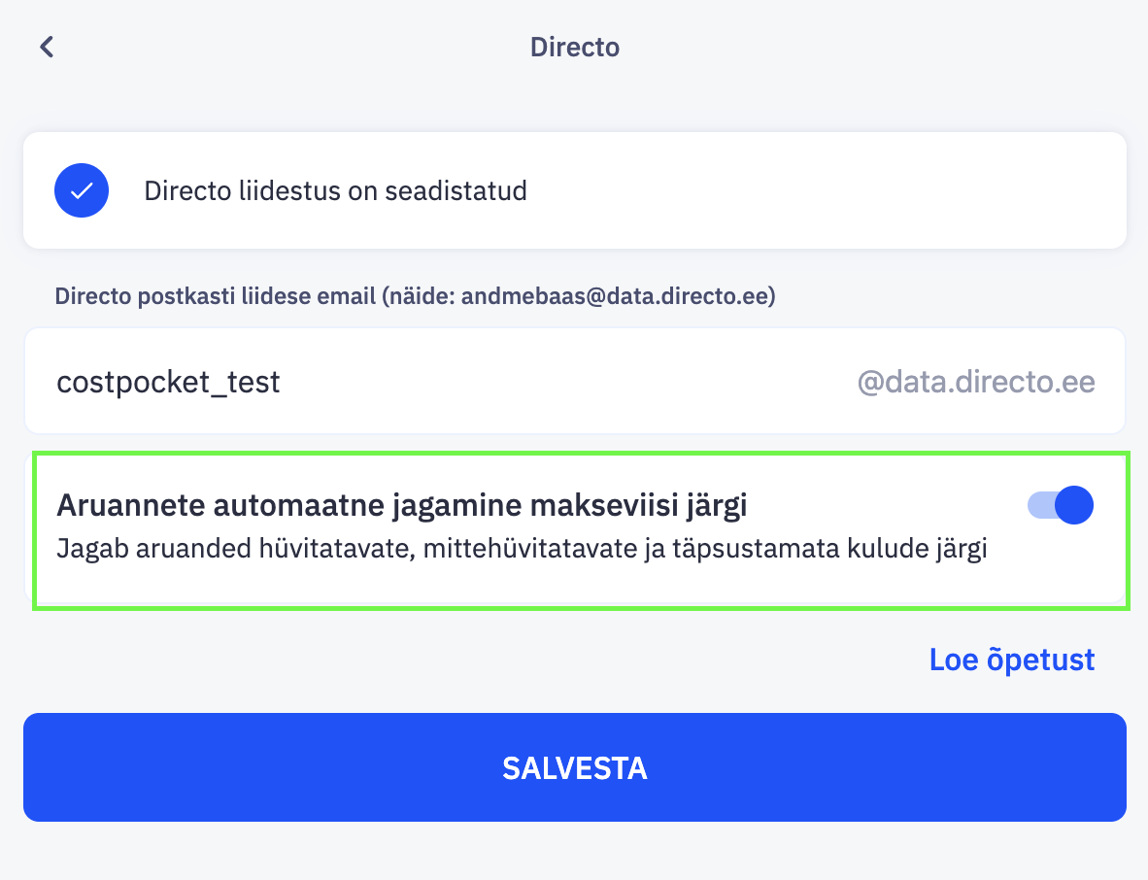Image resolution: width=1148 pixels, height=880 pixels.
Task: Click the 'Directo liidestus on seadistatud' status text
Action: point(335,190)
